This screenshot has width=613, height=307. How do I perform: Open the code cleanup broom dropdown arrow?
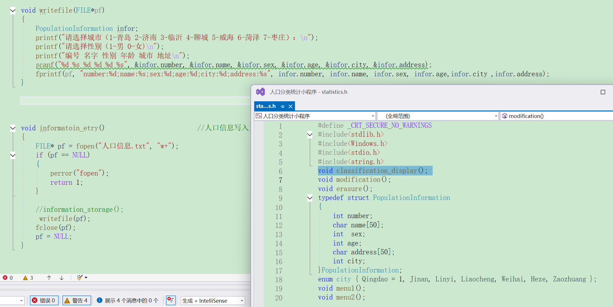coord(86,278)
